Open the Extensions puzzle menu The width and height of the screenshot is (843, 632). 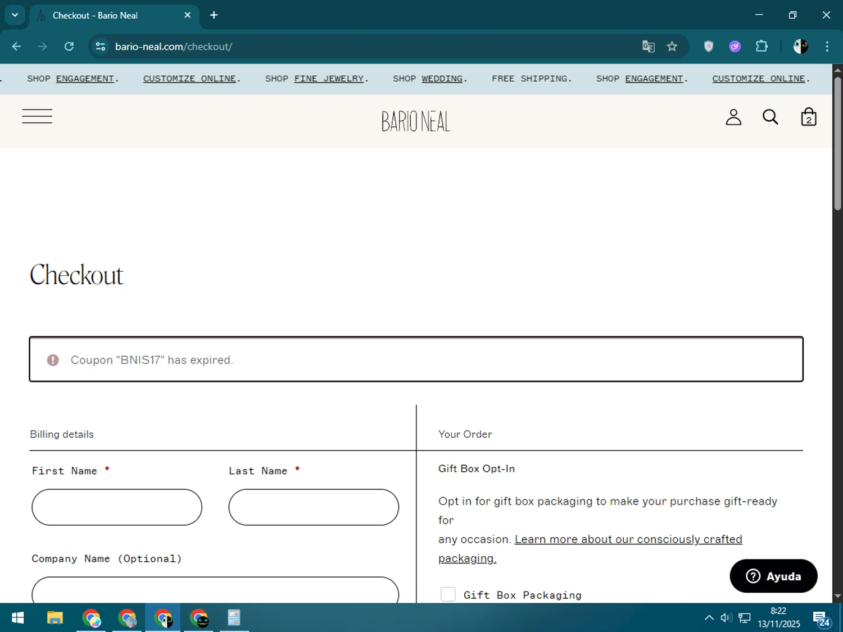tap(762, 47)
